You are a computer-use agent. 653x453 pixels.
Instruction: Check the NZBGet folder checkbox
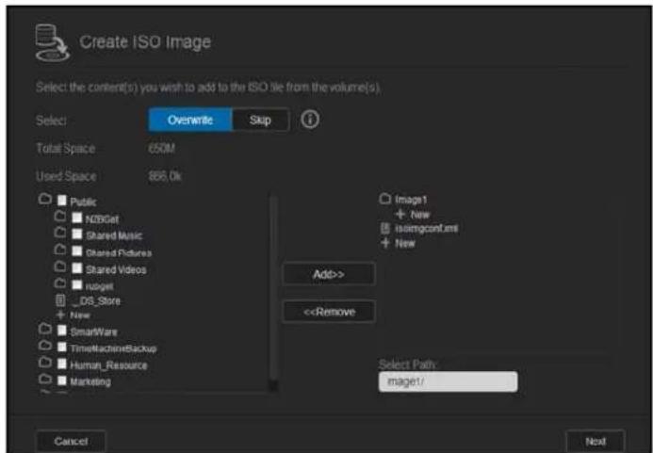[x=76, y=218]
